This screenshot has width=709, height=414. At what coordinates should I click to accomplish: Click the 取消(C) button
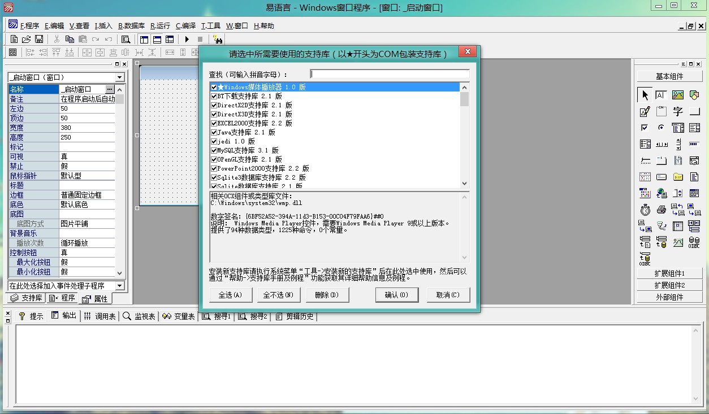448,295
